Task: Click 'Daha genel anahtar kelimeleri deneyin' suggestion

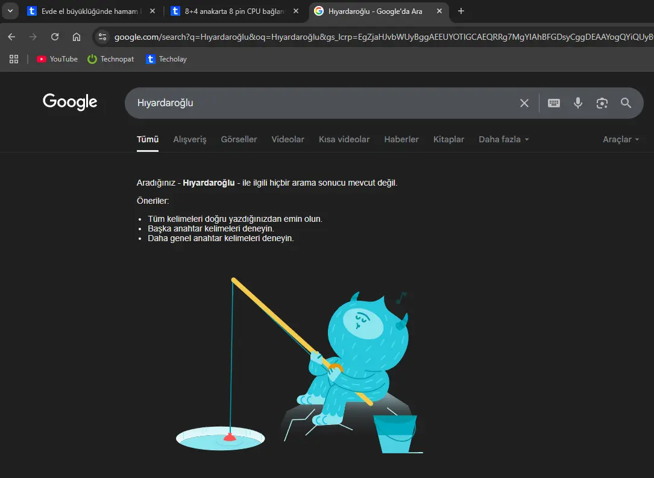Action: click(x=221, y=239)
